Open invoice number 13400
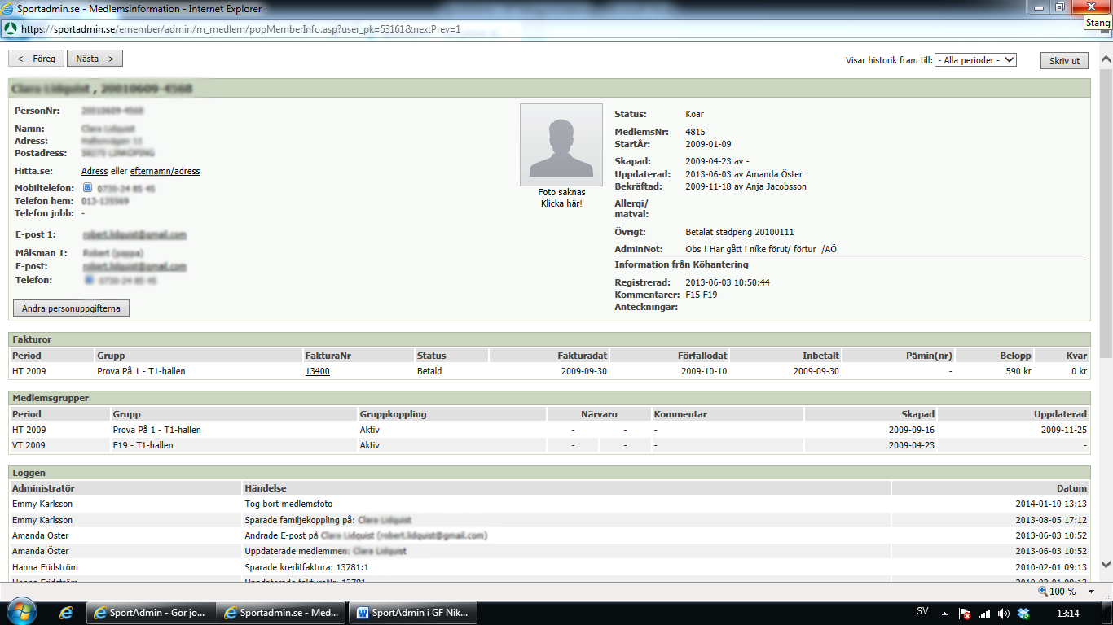Viewport: 1113px width, 625px height. [x=318, y=371]
